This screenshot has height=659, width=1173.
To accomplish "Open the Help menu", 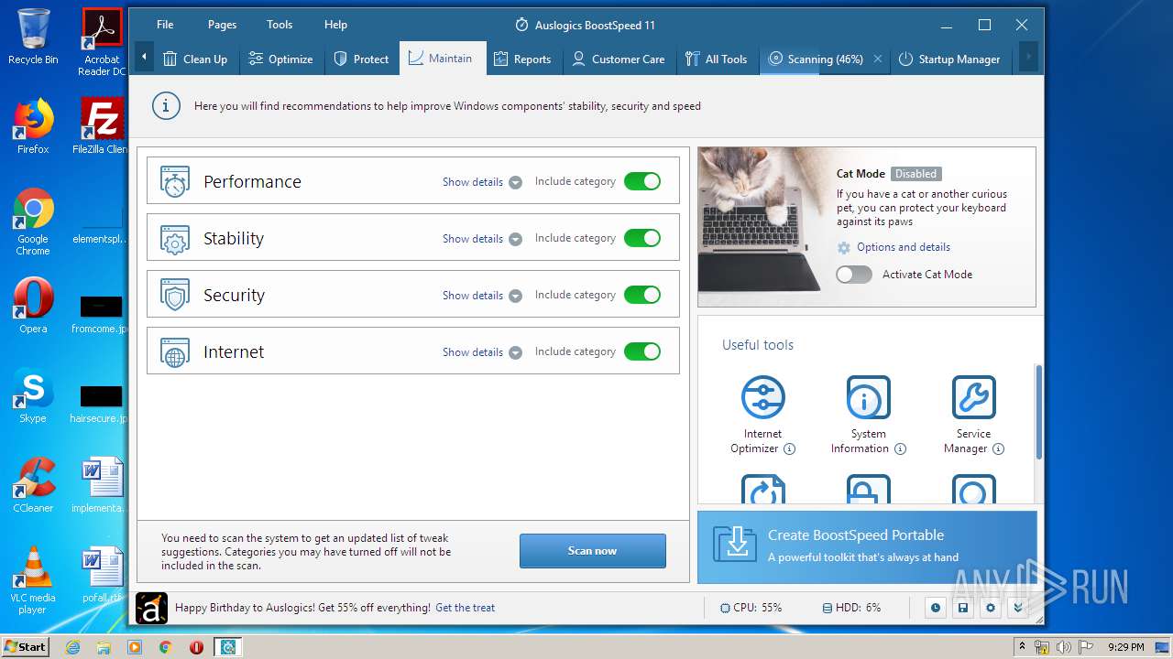I will pos(335,25).
